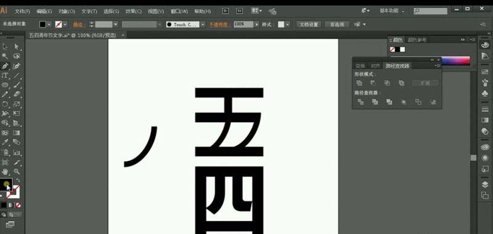Image resolution: width=493 pixels, height=234 pixels.
Task: Swap fill and stroke arrow icon
Action: tap(18, 181)
